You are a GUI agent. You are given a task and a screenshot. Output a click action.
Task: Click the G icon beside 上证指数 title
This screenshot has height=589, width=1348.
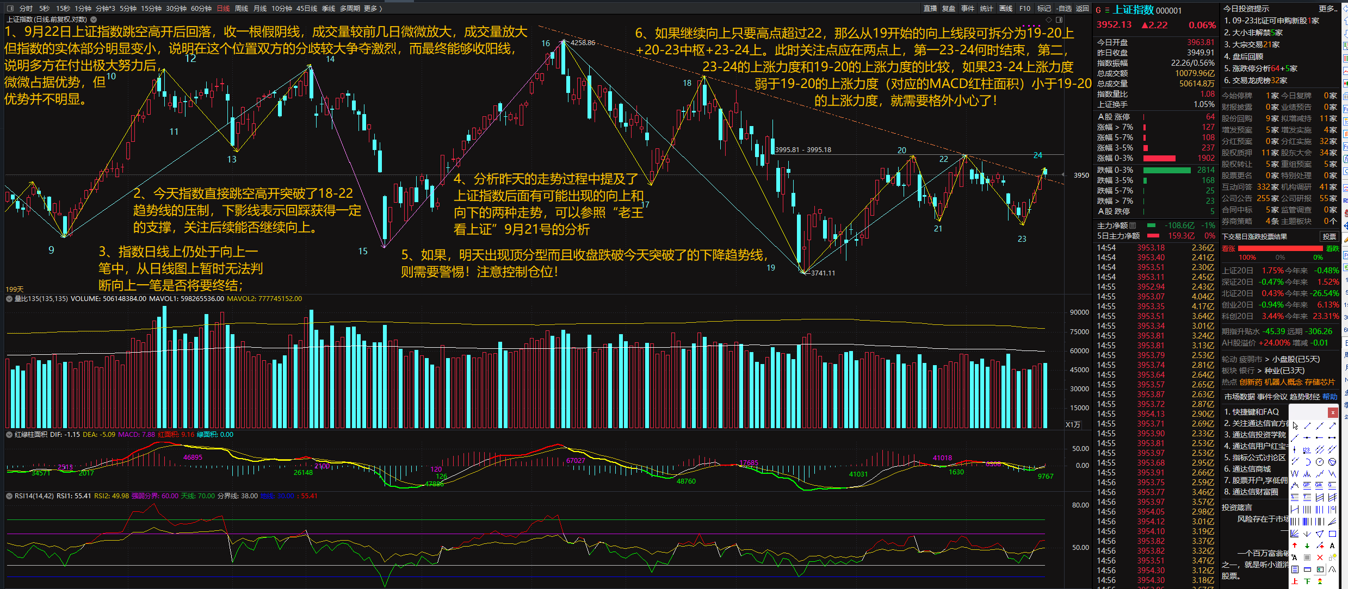1098,10
